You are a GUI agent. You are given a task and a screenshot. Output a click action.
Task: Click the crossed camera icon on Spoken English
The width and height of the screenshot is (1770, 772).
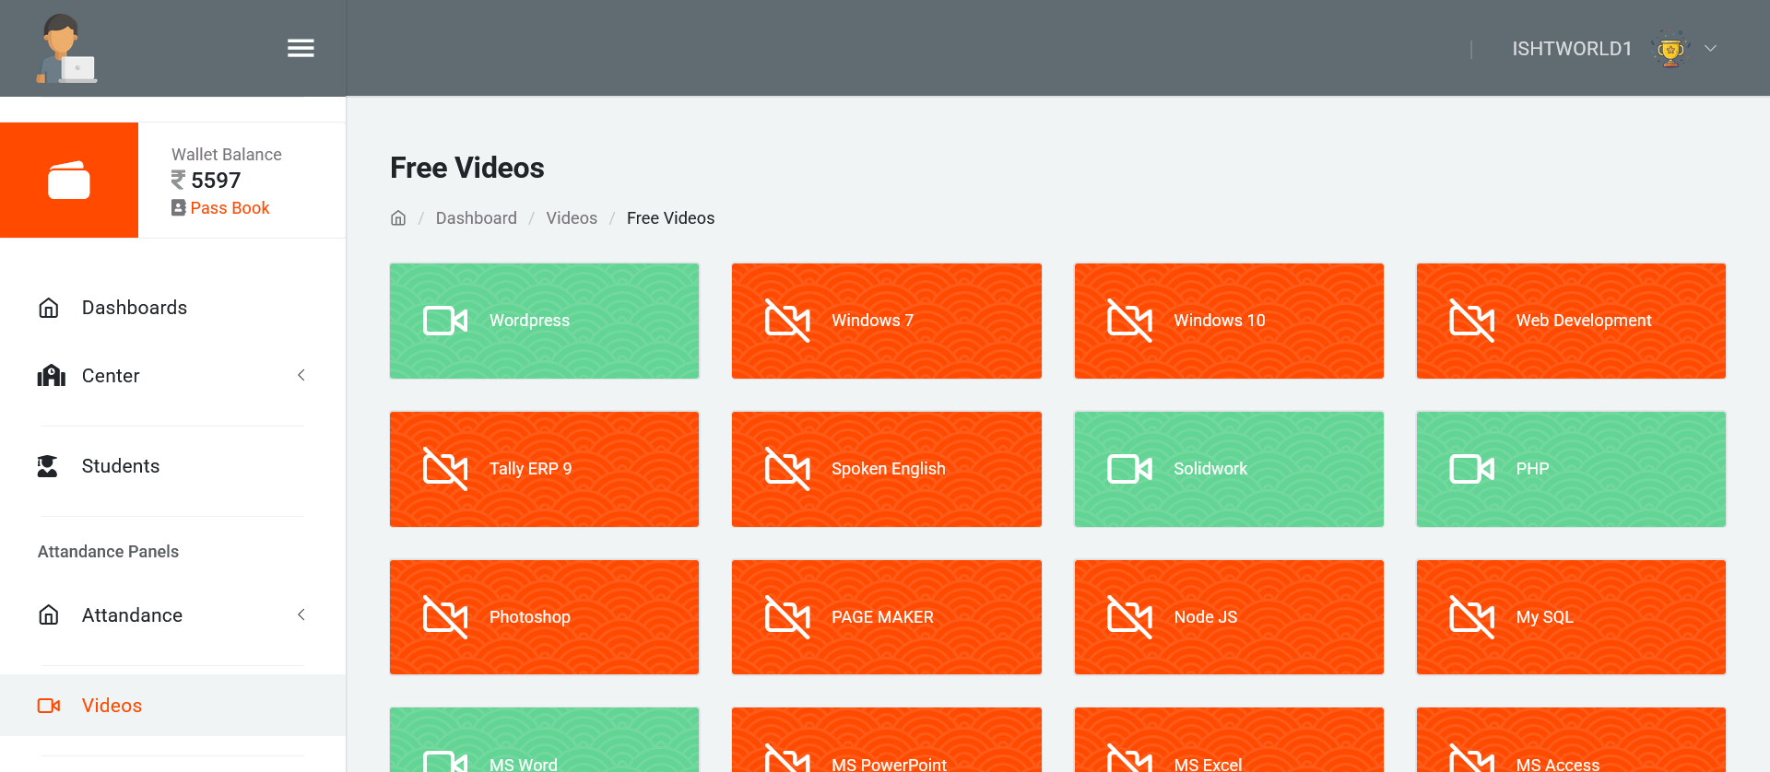(x=788, y=469)
